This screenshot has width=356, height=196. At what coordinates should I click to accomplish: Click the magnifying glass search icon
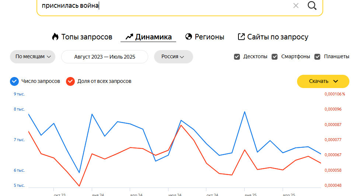(312, 6)
